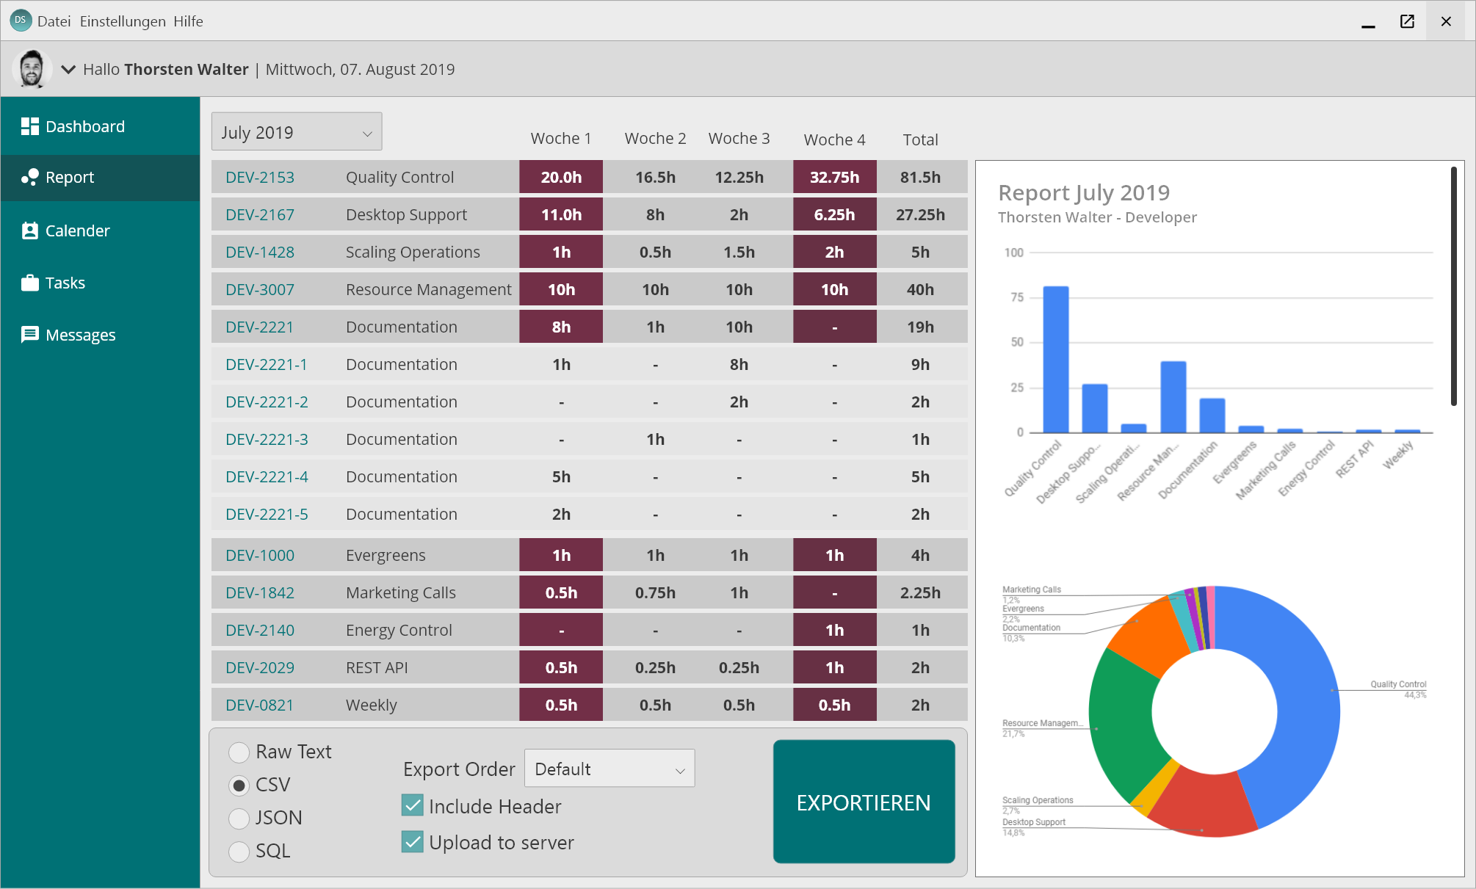The width and height of the screenshot is (1476, 889).
Task: Click the Report bubbles icon in sidebar
Action: coord(29,177)
